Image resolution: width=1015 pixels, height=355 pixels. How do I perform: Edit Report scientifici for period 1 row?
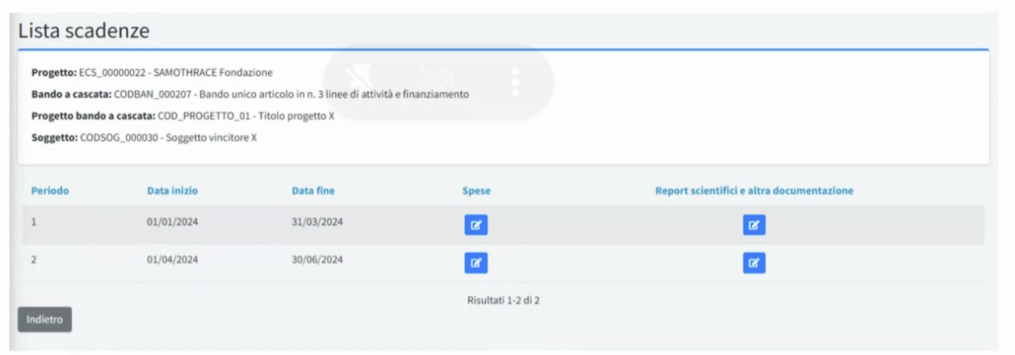[754, 225]
